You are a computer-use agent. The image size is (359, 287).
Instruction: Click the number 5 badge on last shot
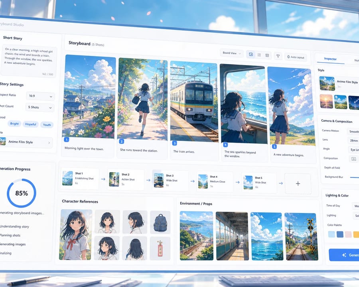(274, 147)
